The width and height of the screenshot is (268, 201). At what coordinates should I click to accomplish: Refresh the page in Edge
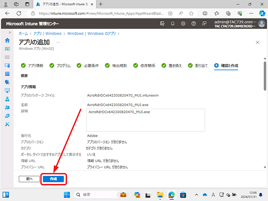click(x=19, y=13)
